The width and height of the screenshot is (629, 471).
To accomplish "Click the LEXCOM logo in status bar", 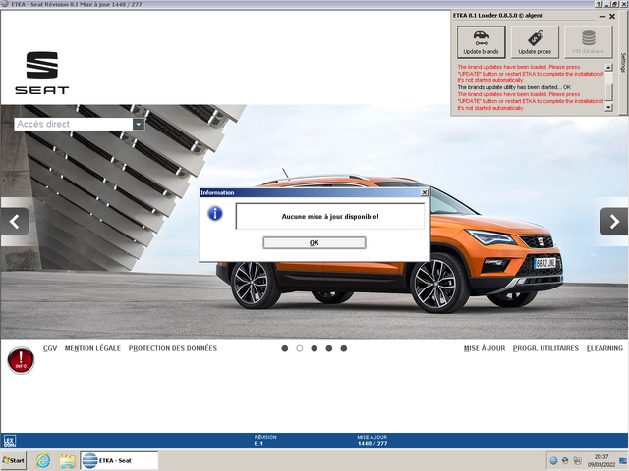I will tap(9, 441).
